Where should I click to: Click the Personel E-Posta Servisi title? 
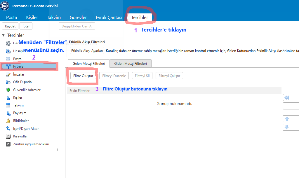click(35, 6)
